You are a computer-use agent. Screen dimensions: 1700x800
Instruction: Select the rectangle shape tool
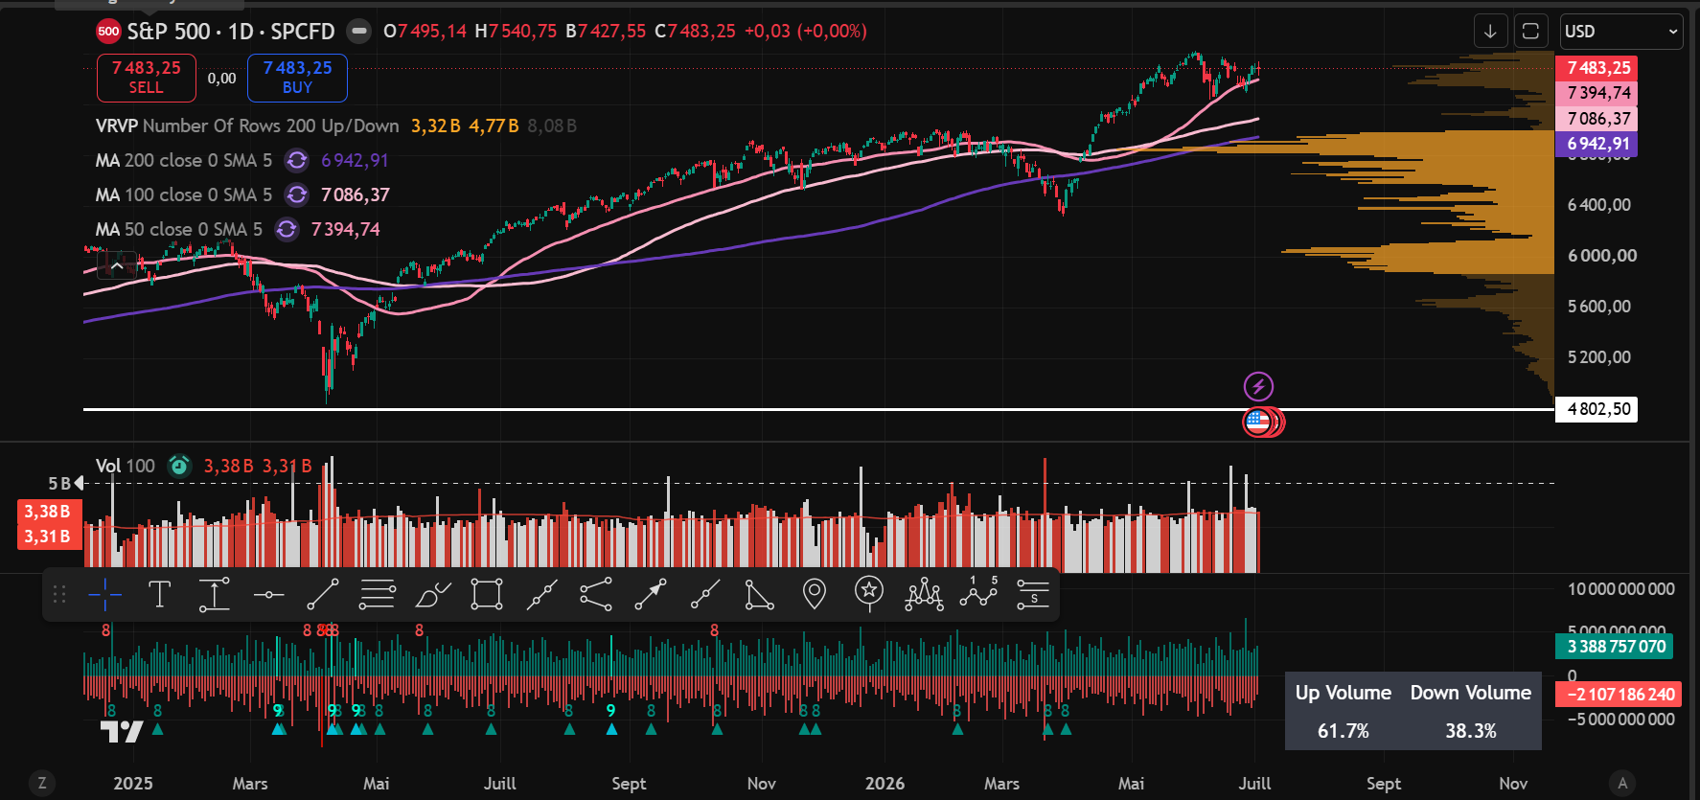(x=487, y=595)
